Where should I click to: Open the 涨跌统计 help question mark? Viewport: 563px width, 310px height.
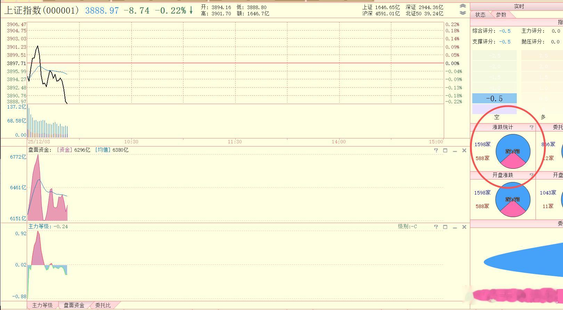531,127
